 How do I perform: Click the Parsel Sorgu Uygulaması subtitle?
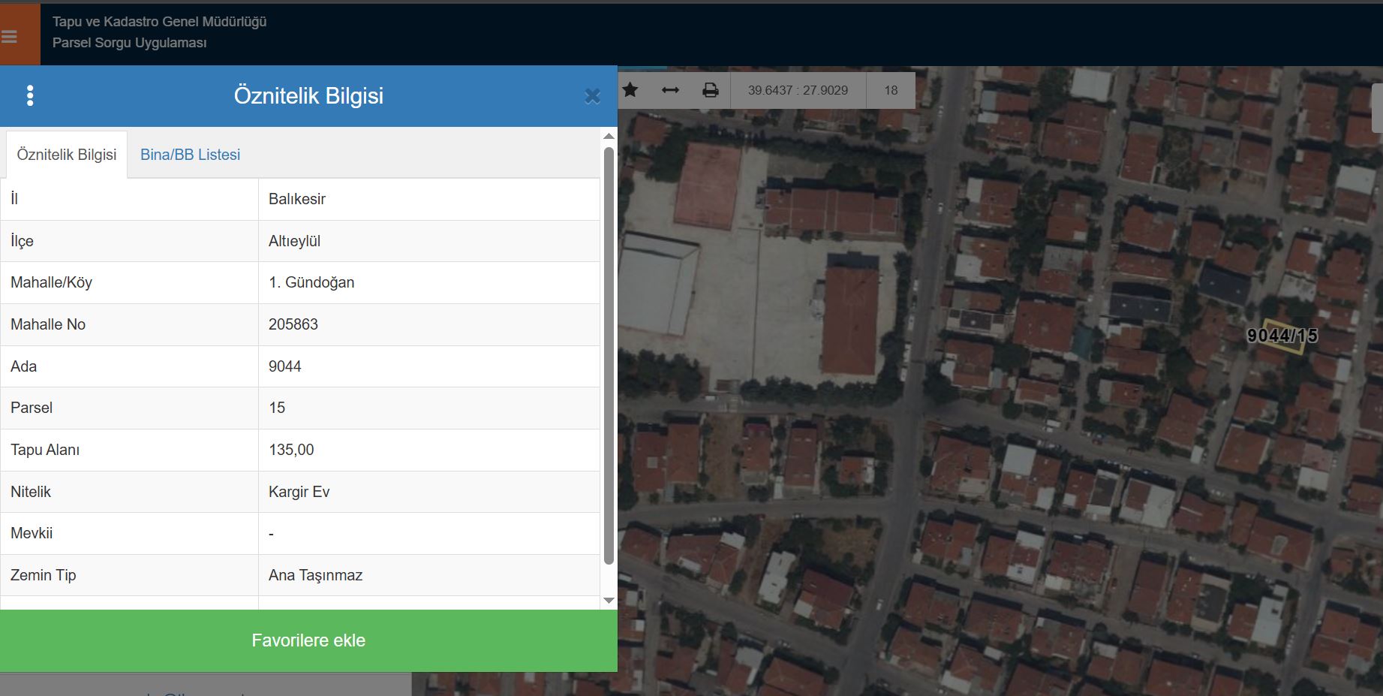(x=129, y=43)
